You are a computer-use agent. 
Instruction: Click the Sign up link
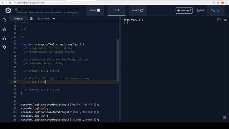click(x=215, y=10)
